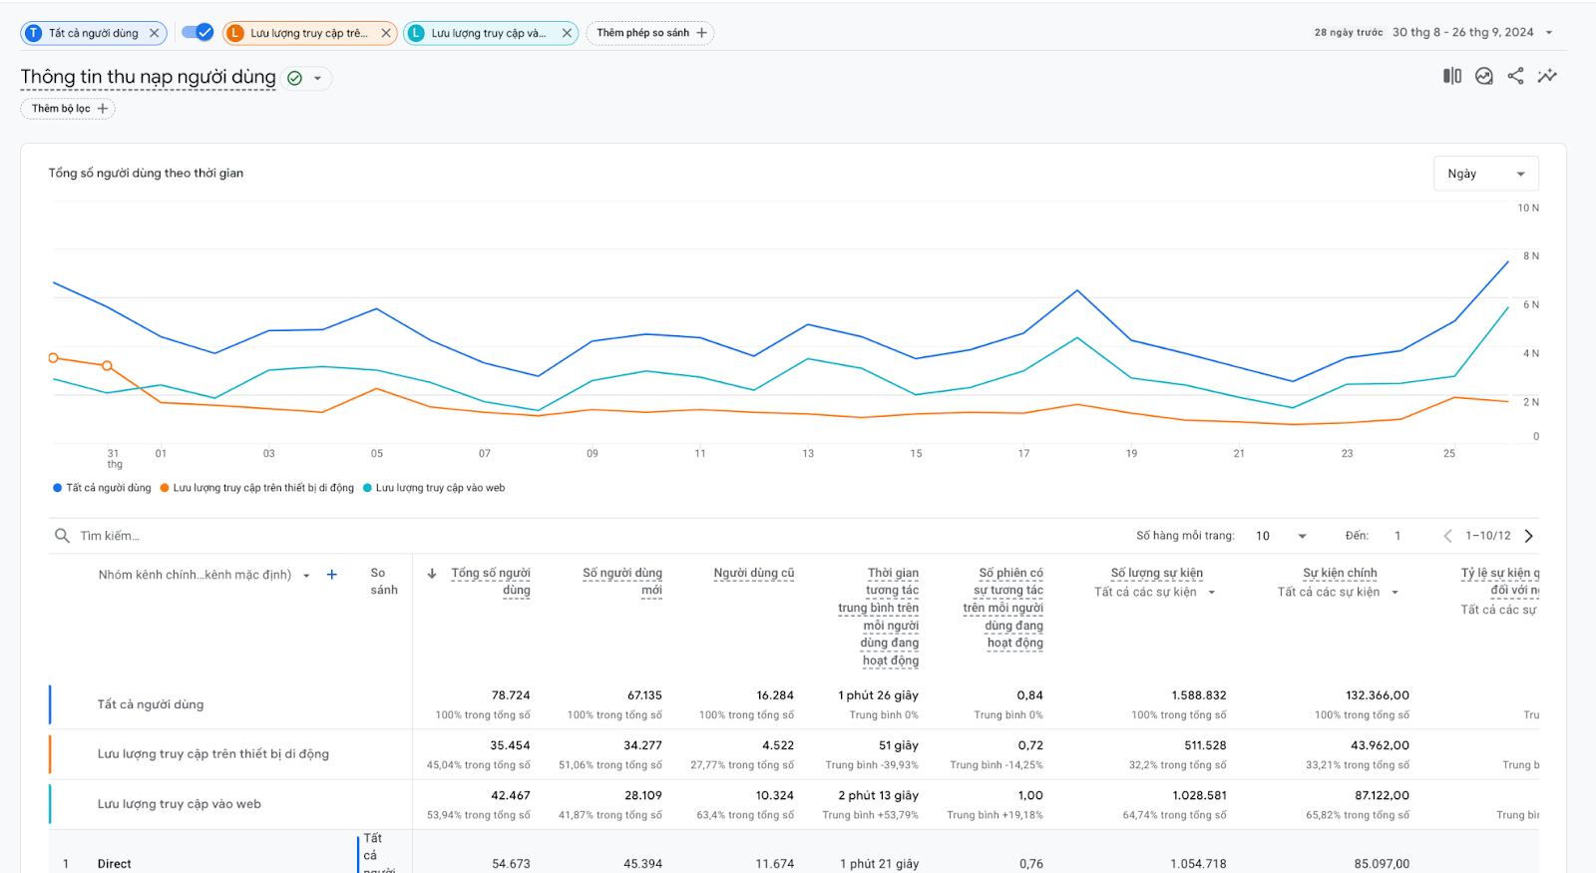Click orange data point on chart at 01
This screenshot has height=873, width=1596.
click(x=162, y=402)
